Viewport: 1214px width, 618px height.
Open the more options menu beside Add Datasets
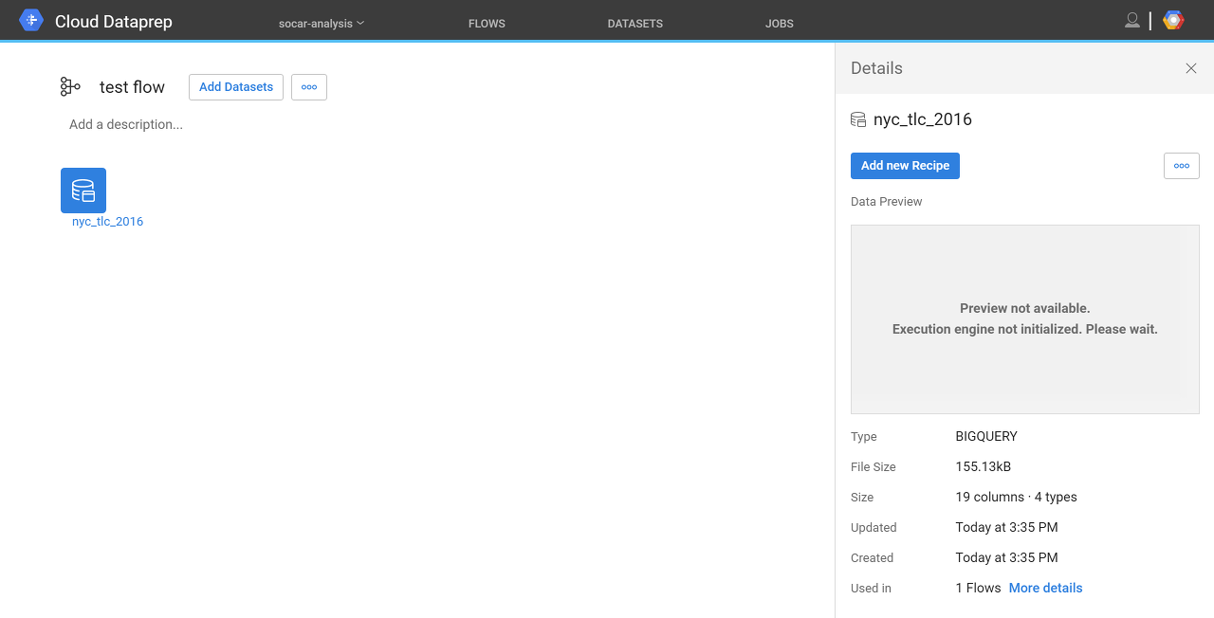click(x=308, y=86)
